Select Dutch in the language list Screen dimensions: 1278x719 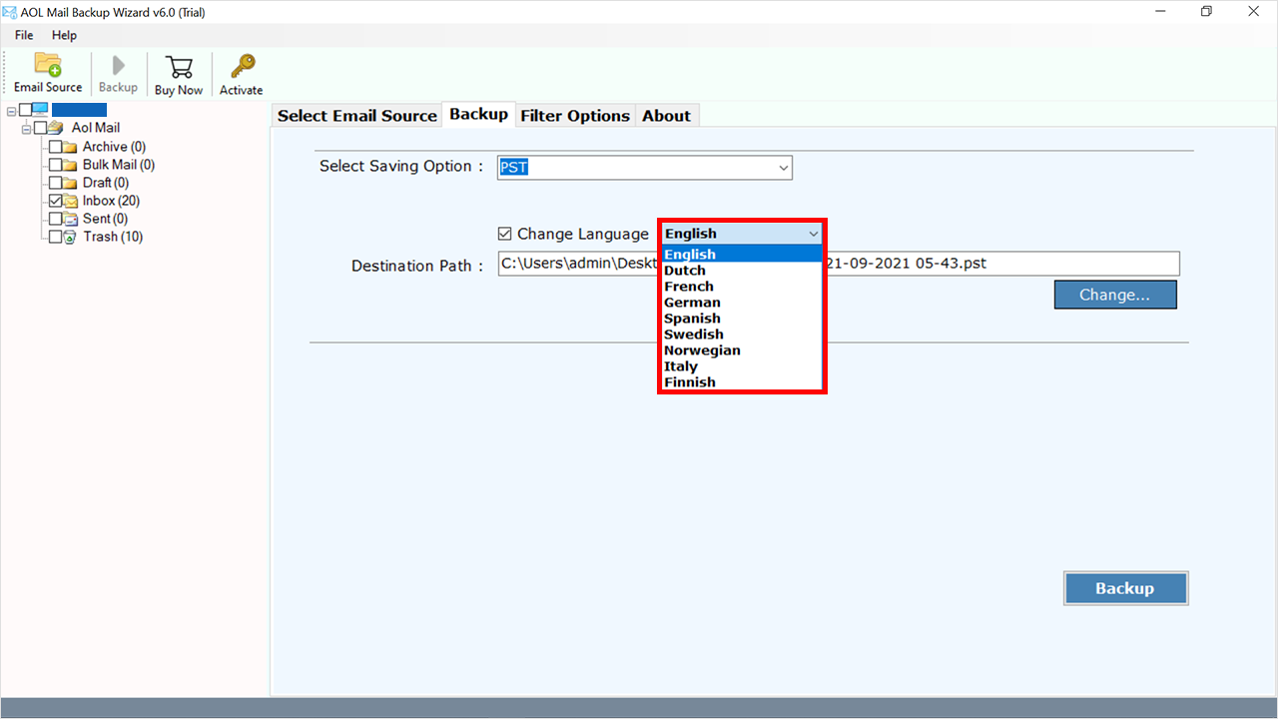742,271
